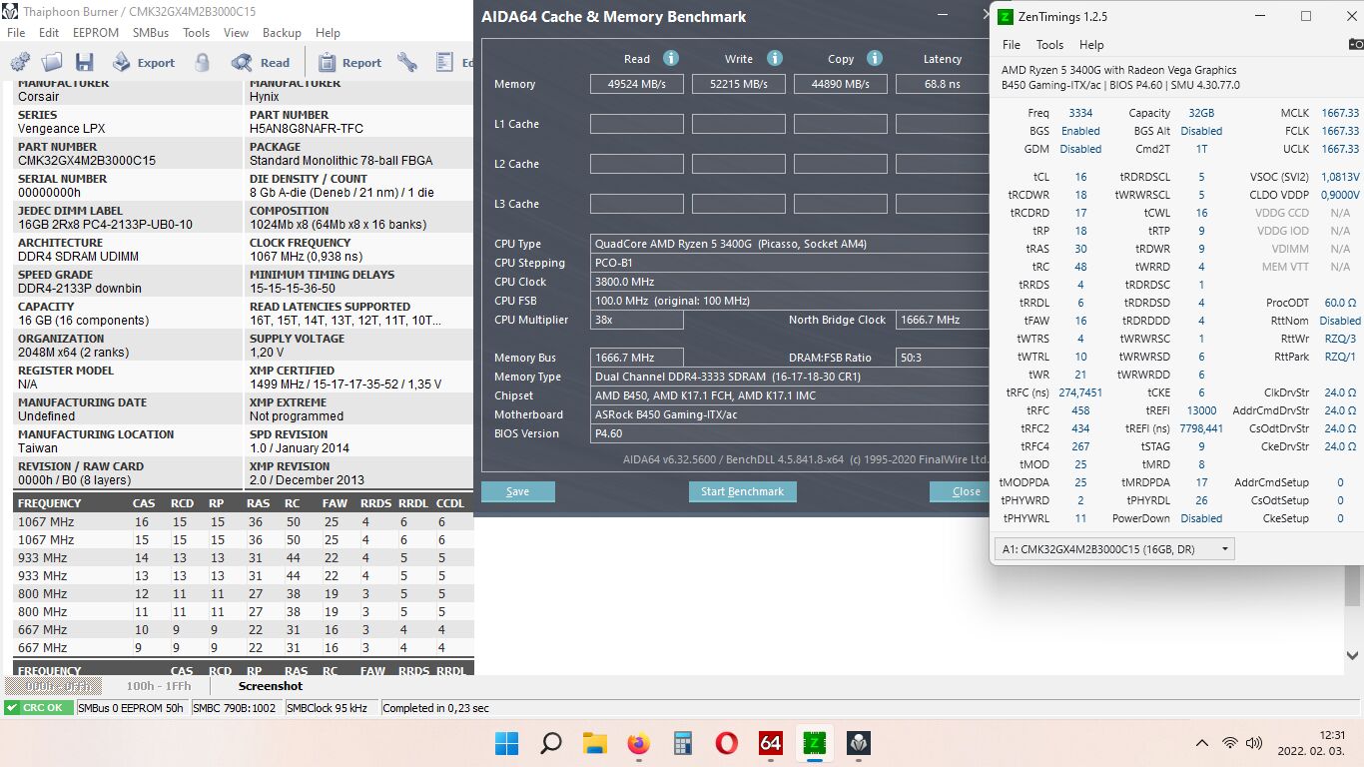
Task: Click ZenTimings title bar logo icon
Action: pos(1005,16)
